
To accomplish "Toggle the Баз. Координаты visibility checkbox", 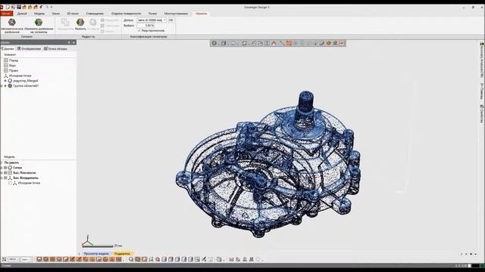I will point(5,178).
